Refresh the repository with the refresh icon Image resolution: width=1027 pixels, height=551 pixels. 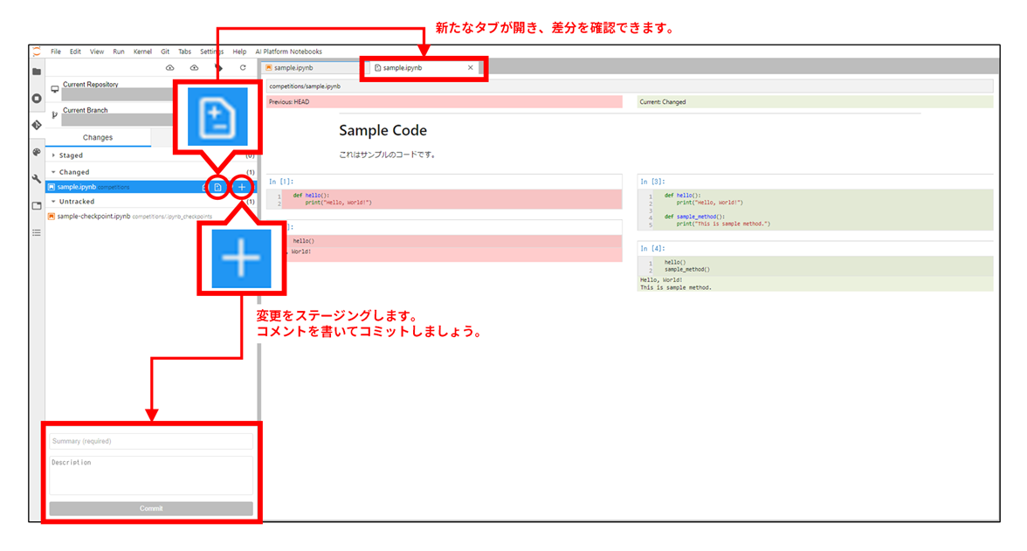[x=243, y=67]
